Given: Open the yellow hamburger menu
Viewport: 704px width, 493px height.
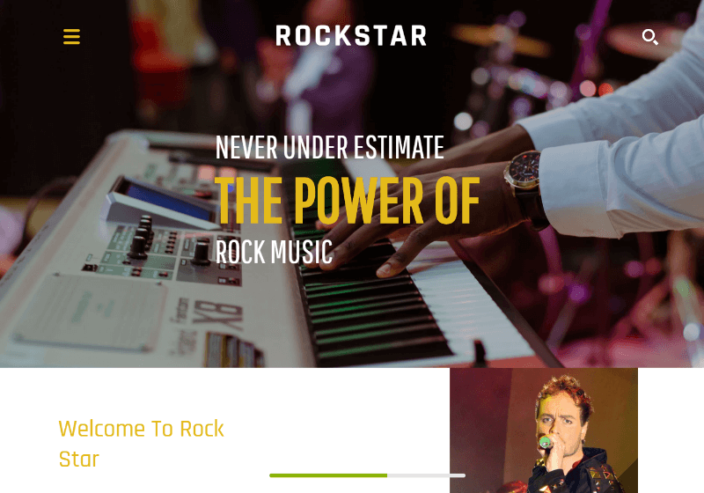Looking at the screenshot, I should [x=71, y=36].
